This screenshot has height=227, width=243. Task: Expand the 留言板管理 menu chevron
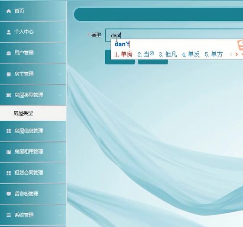click(60, 194)
